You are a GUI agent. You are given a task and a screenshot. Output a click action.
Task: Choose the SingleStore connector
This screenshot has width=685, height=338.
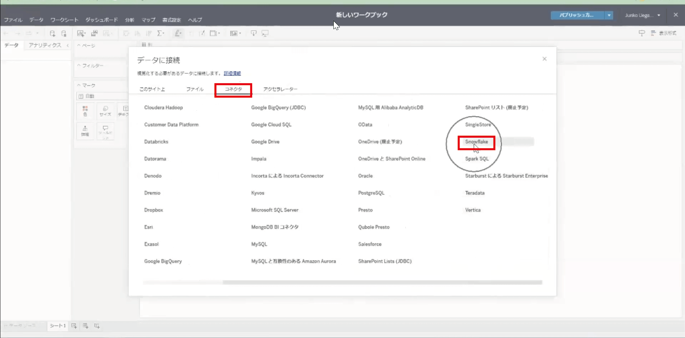tap(478, 125)
